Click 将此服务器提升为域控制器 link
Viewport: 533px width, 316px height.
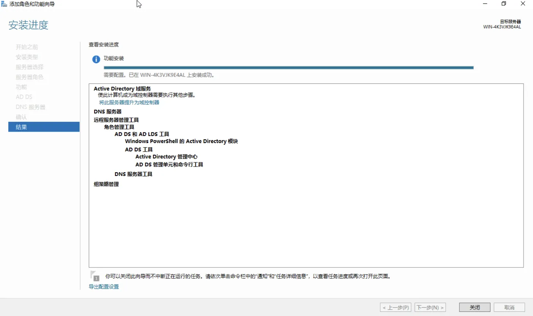click(129, 102)
